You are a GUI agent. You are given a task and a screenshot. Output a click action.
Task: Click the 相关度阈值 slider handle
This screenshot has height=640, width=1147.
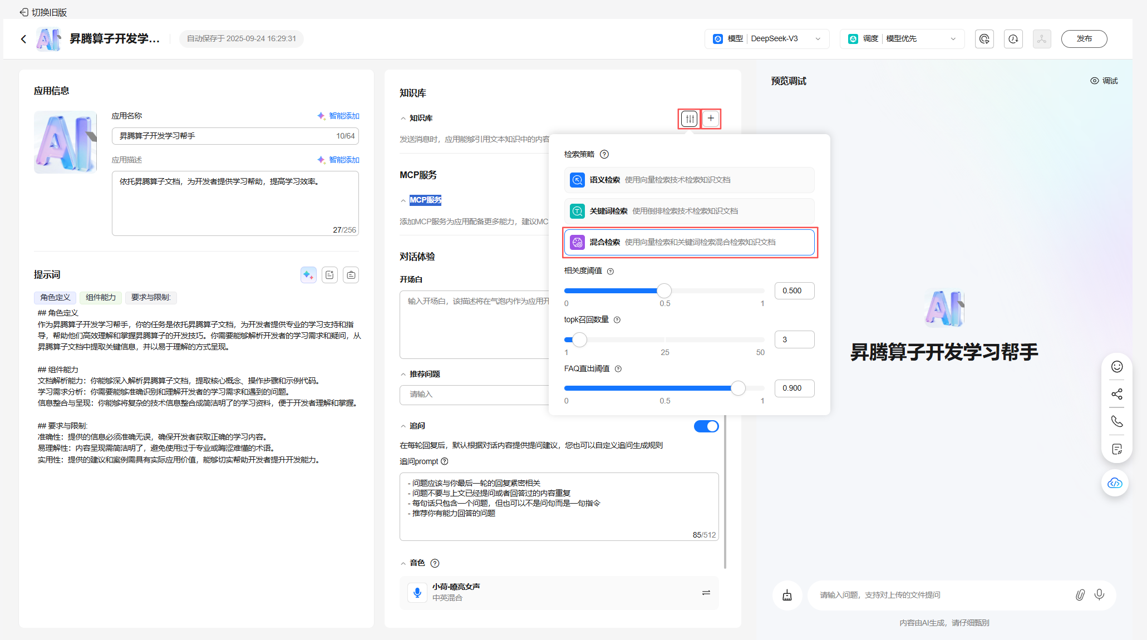pyautogui.click(x=664, y=291)
